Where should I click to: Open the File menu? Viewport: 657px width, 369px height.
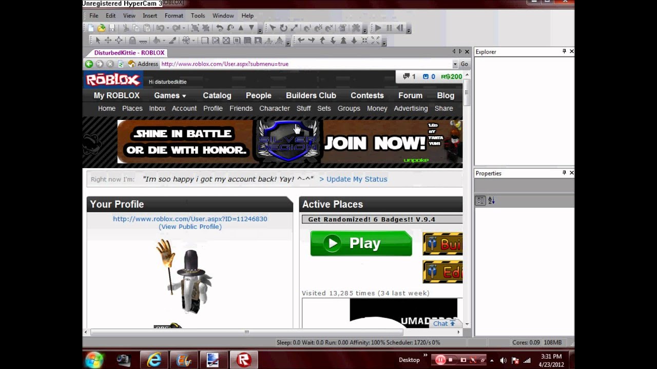click(94, 16)
